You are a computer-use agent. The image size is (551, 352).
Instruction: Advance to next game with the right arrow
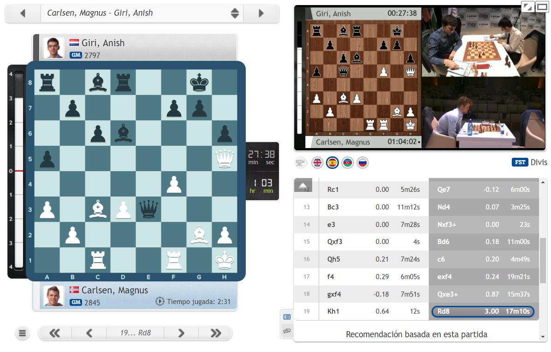pos(261,13)
